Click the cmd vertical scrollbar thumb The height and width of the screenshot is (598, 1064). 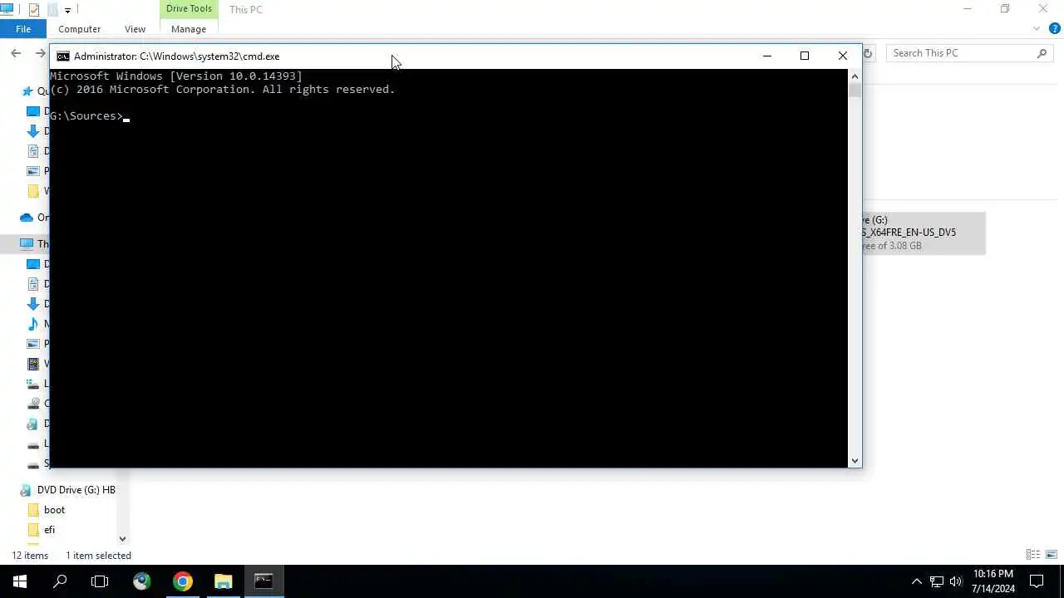click(855, 90)
